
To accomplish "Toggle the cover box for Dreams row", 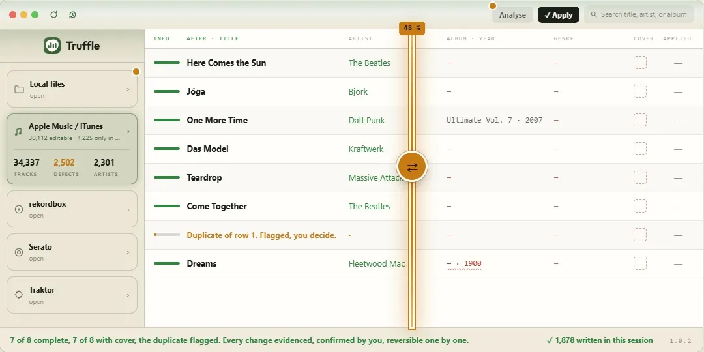I will point(640,263).
